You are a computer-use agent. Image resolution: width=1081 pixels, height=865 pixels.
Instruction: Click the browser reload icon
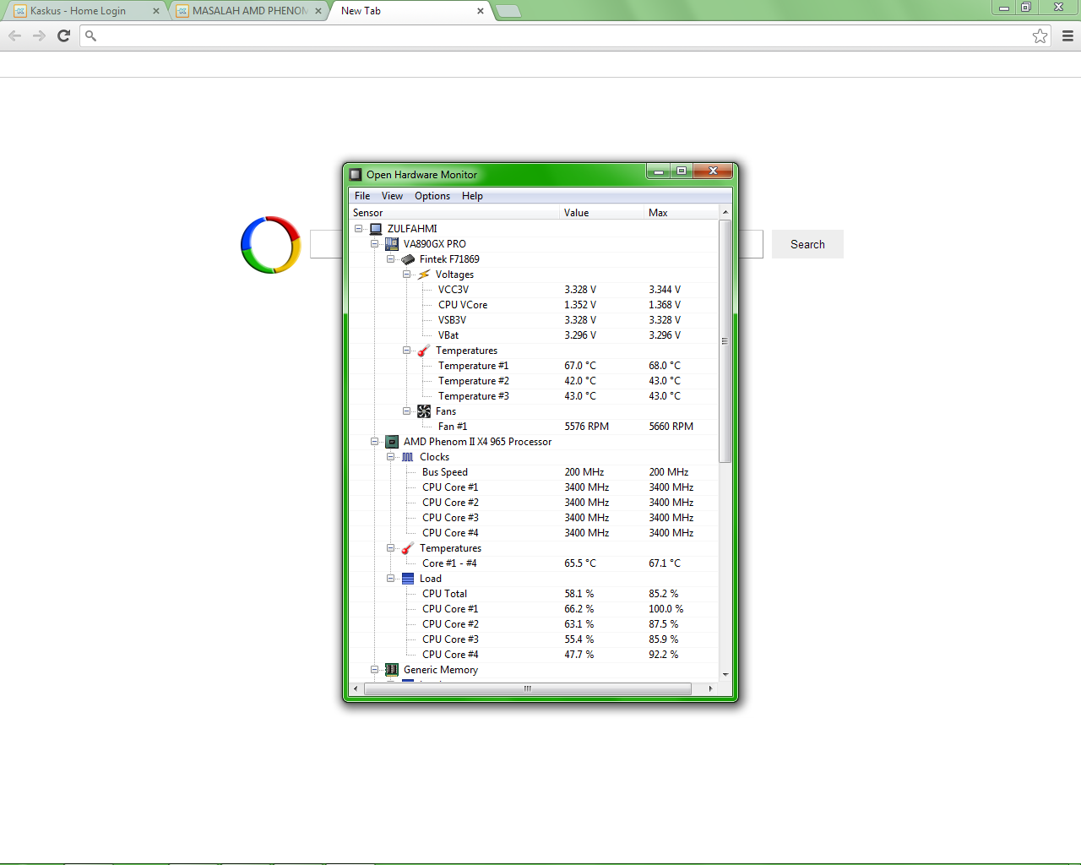click(x=63, y=35)
